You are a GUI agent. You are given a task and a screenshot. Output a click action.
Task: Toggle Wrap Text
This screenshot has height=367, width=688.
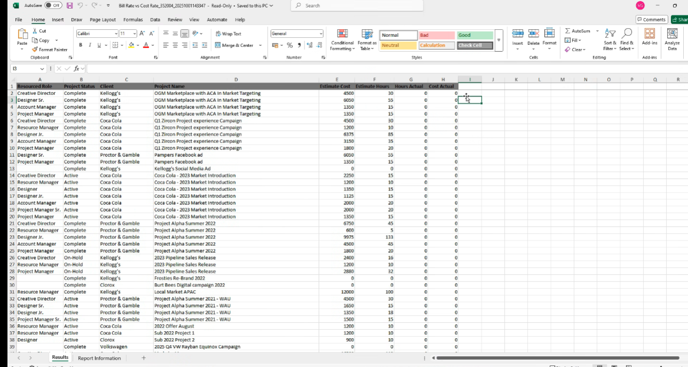point(229,34)
